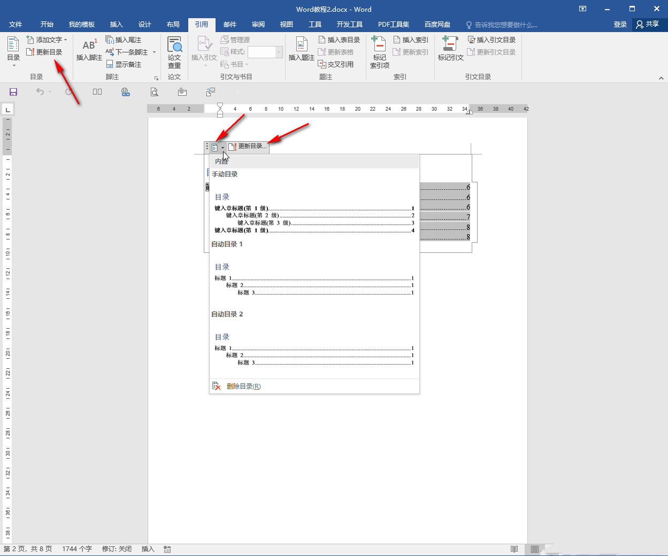Open the 百度网盘 tab
Viewport: 668px width, 556px height.
coord(437,25)
